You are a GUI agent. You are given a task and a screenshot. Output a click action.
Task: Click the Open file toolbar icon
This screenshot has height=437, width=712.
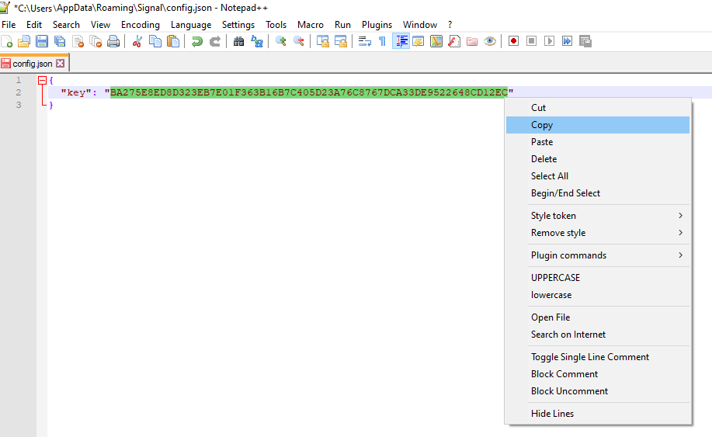pyautogui.click(x=23, y=41)
